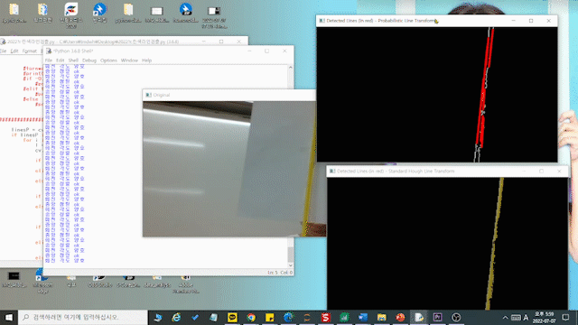Open OBS Studio from taskbar
The width and height of the screenshot is (578, 325).
point(456,317)
